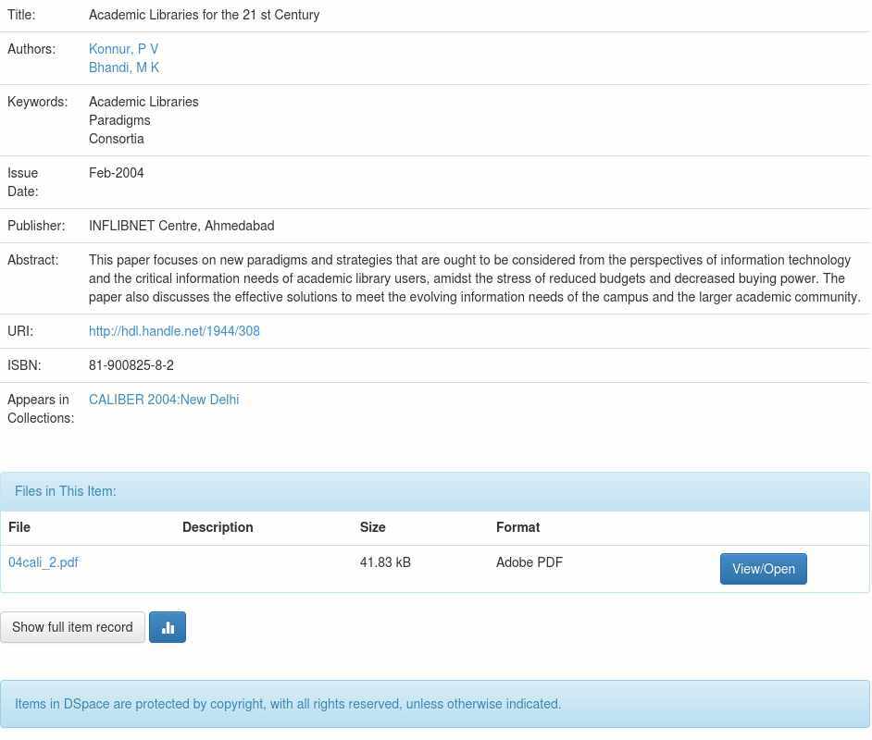The image size is (872, 740).
Task: Click the Adobe PDF format cell
Action: (529, 562)
